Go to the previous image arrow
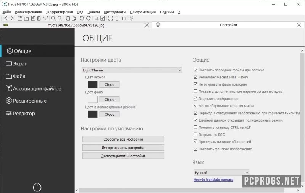This screenshot has height=193, width=305. click(6, 18)
